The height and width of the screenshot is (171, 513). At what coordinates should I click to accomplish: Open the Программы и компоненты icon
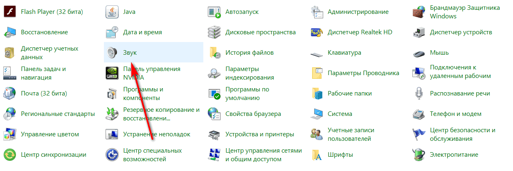click(112, 93)
